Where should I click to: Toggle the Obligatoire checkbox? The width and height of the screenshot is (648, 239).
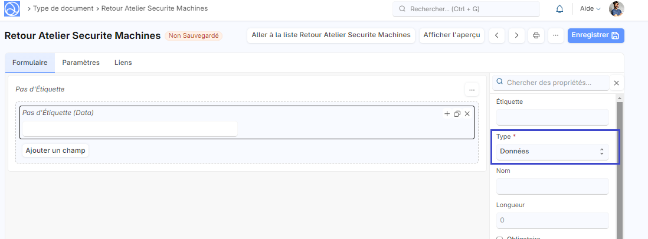point(500,238)
